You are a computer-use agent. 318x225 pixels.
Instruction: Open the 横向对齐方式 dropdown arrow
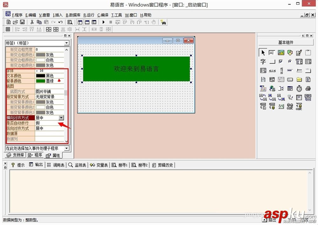61,118
